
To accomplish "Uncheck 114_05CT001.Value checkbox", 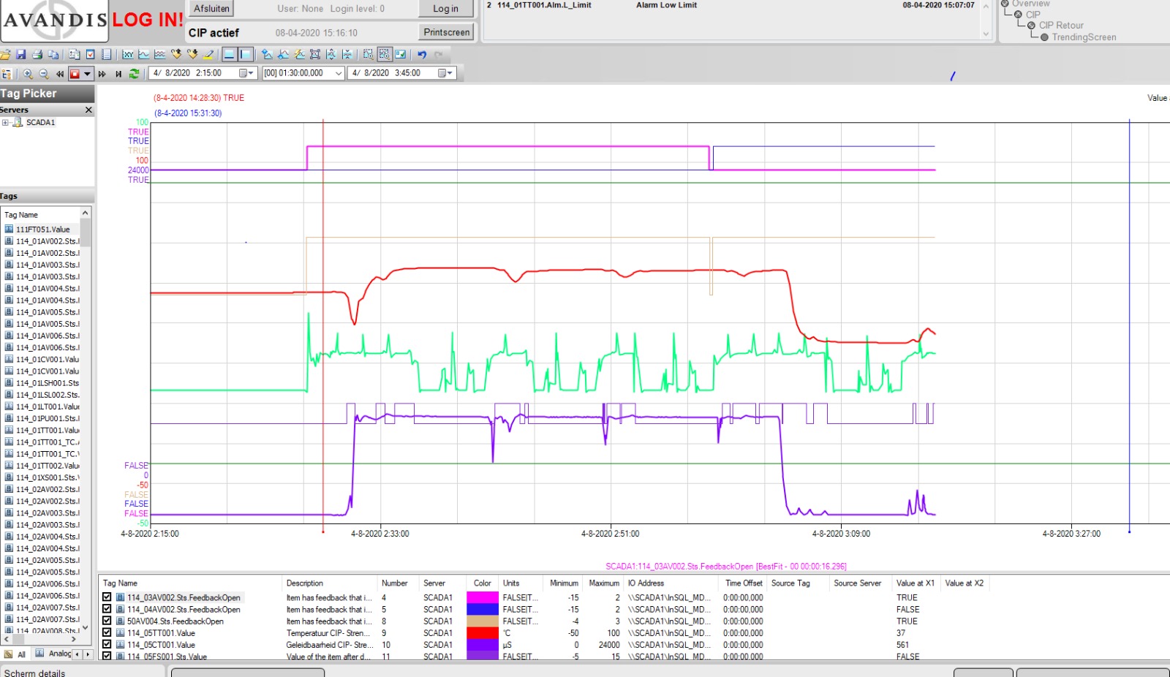I will pos(107,644).
